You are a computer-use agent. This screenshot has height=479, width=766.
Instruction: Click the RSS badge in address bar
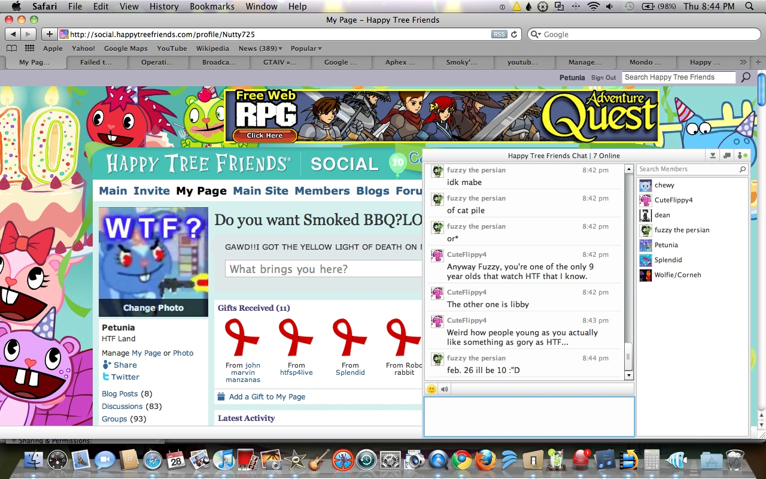pyautogui.click(x=499, y=34)
